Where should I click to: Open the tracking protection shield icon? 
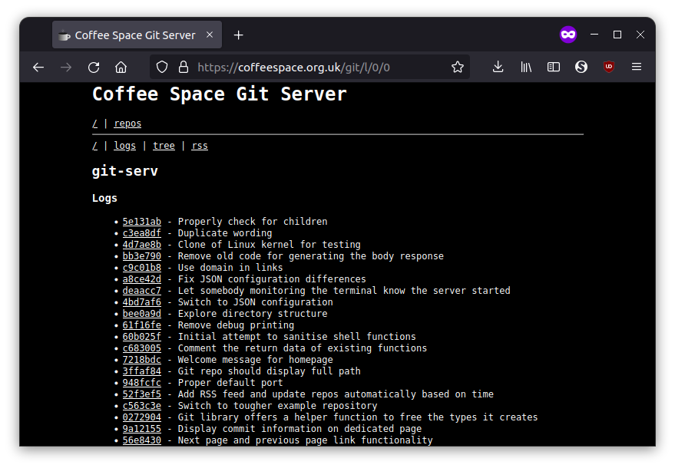[x=162, y=67]
